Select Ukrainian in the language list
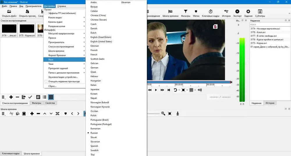 pos(126,2)
